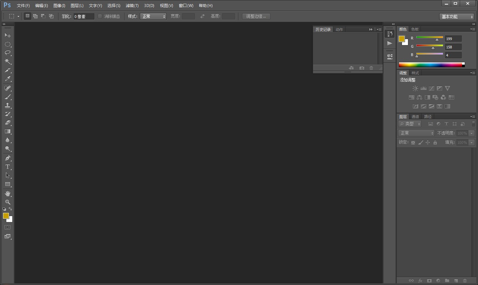Toggle Quick Mask mode
Screen dimensions: 478x285
click(x=7, y=227)
